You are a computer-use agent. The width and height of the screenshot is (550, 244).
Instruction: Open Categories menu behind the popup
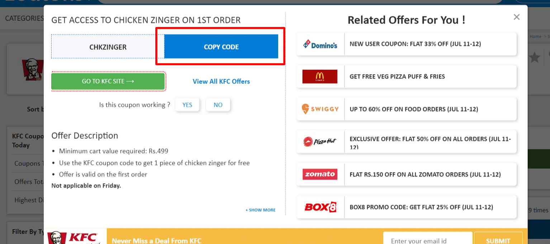point(24,18)
